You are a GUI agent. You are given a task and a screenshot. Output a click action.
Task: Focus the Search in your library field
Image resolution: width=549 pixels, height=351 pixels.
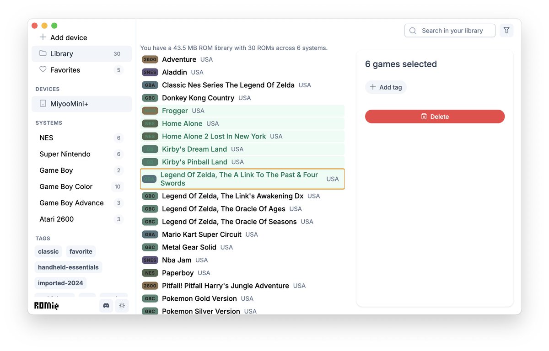450,31
